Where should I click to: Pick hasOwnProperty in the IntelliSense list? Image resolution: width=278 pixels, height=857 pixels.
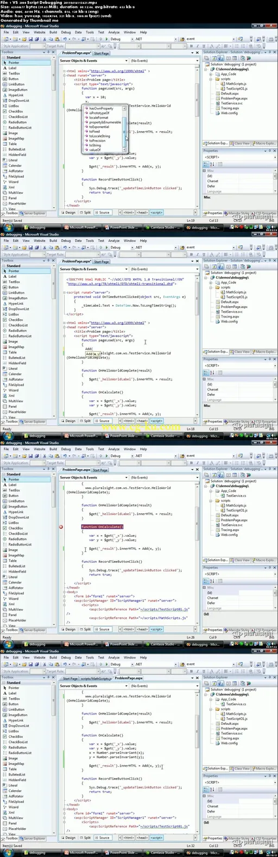[x=101, y=108]
